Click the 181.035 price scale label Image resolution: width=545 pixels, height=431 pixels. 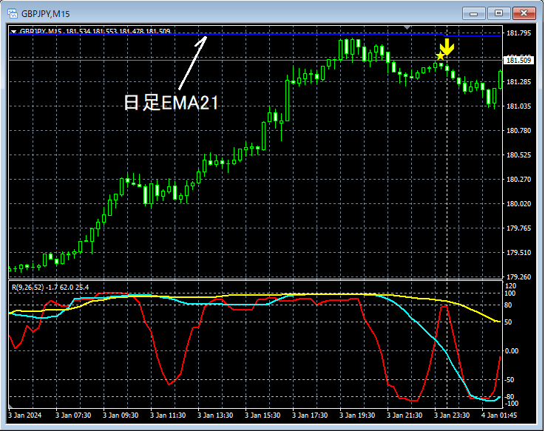point(518,106)
